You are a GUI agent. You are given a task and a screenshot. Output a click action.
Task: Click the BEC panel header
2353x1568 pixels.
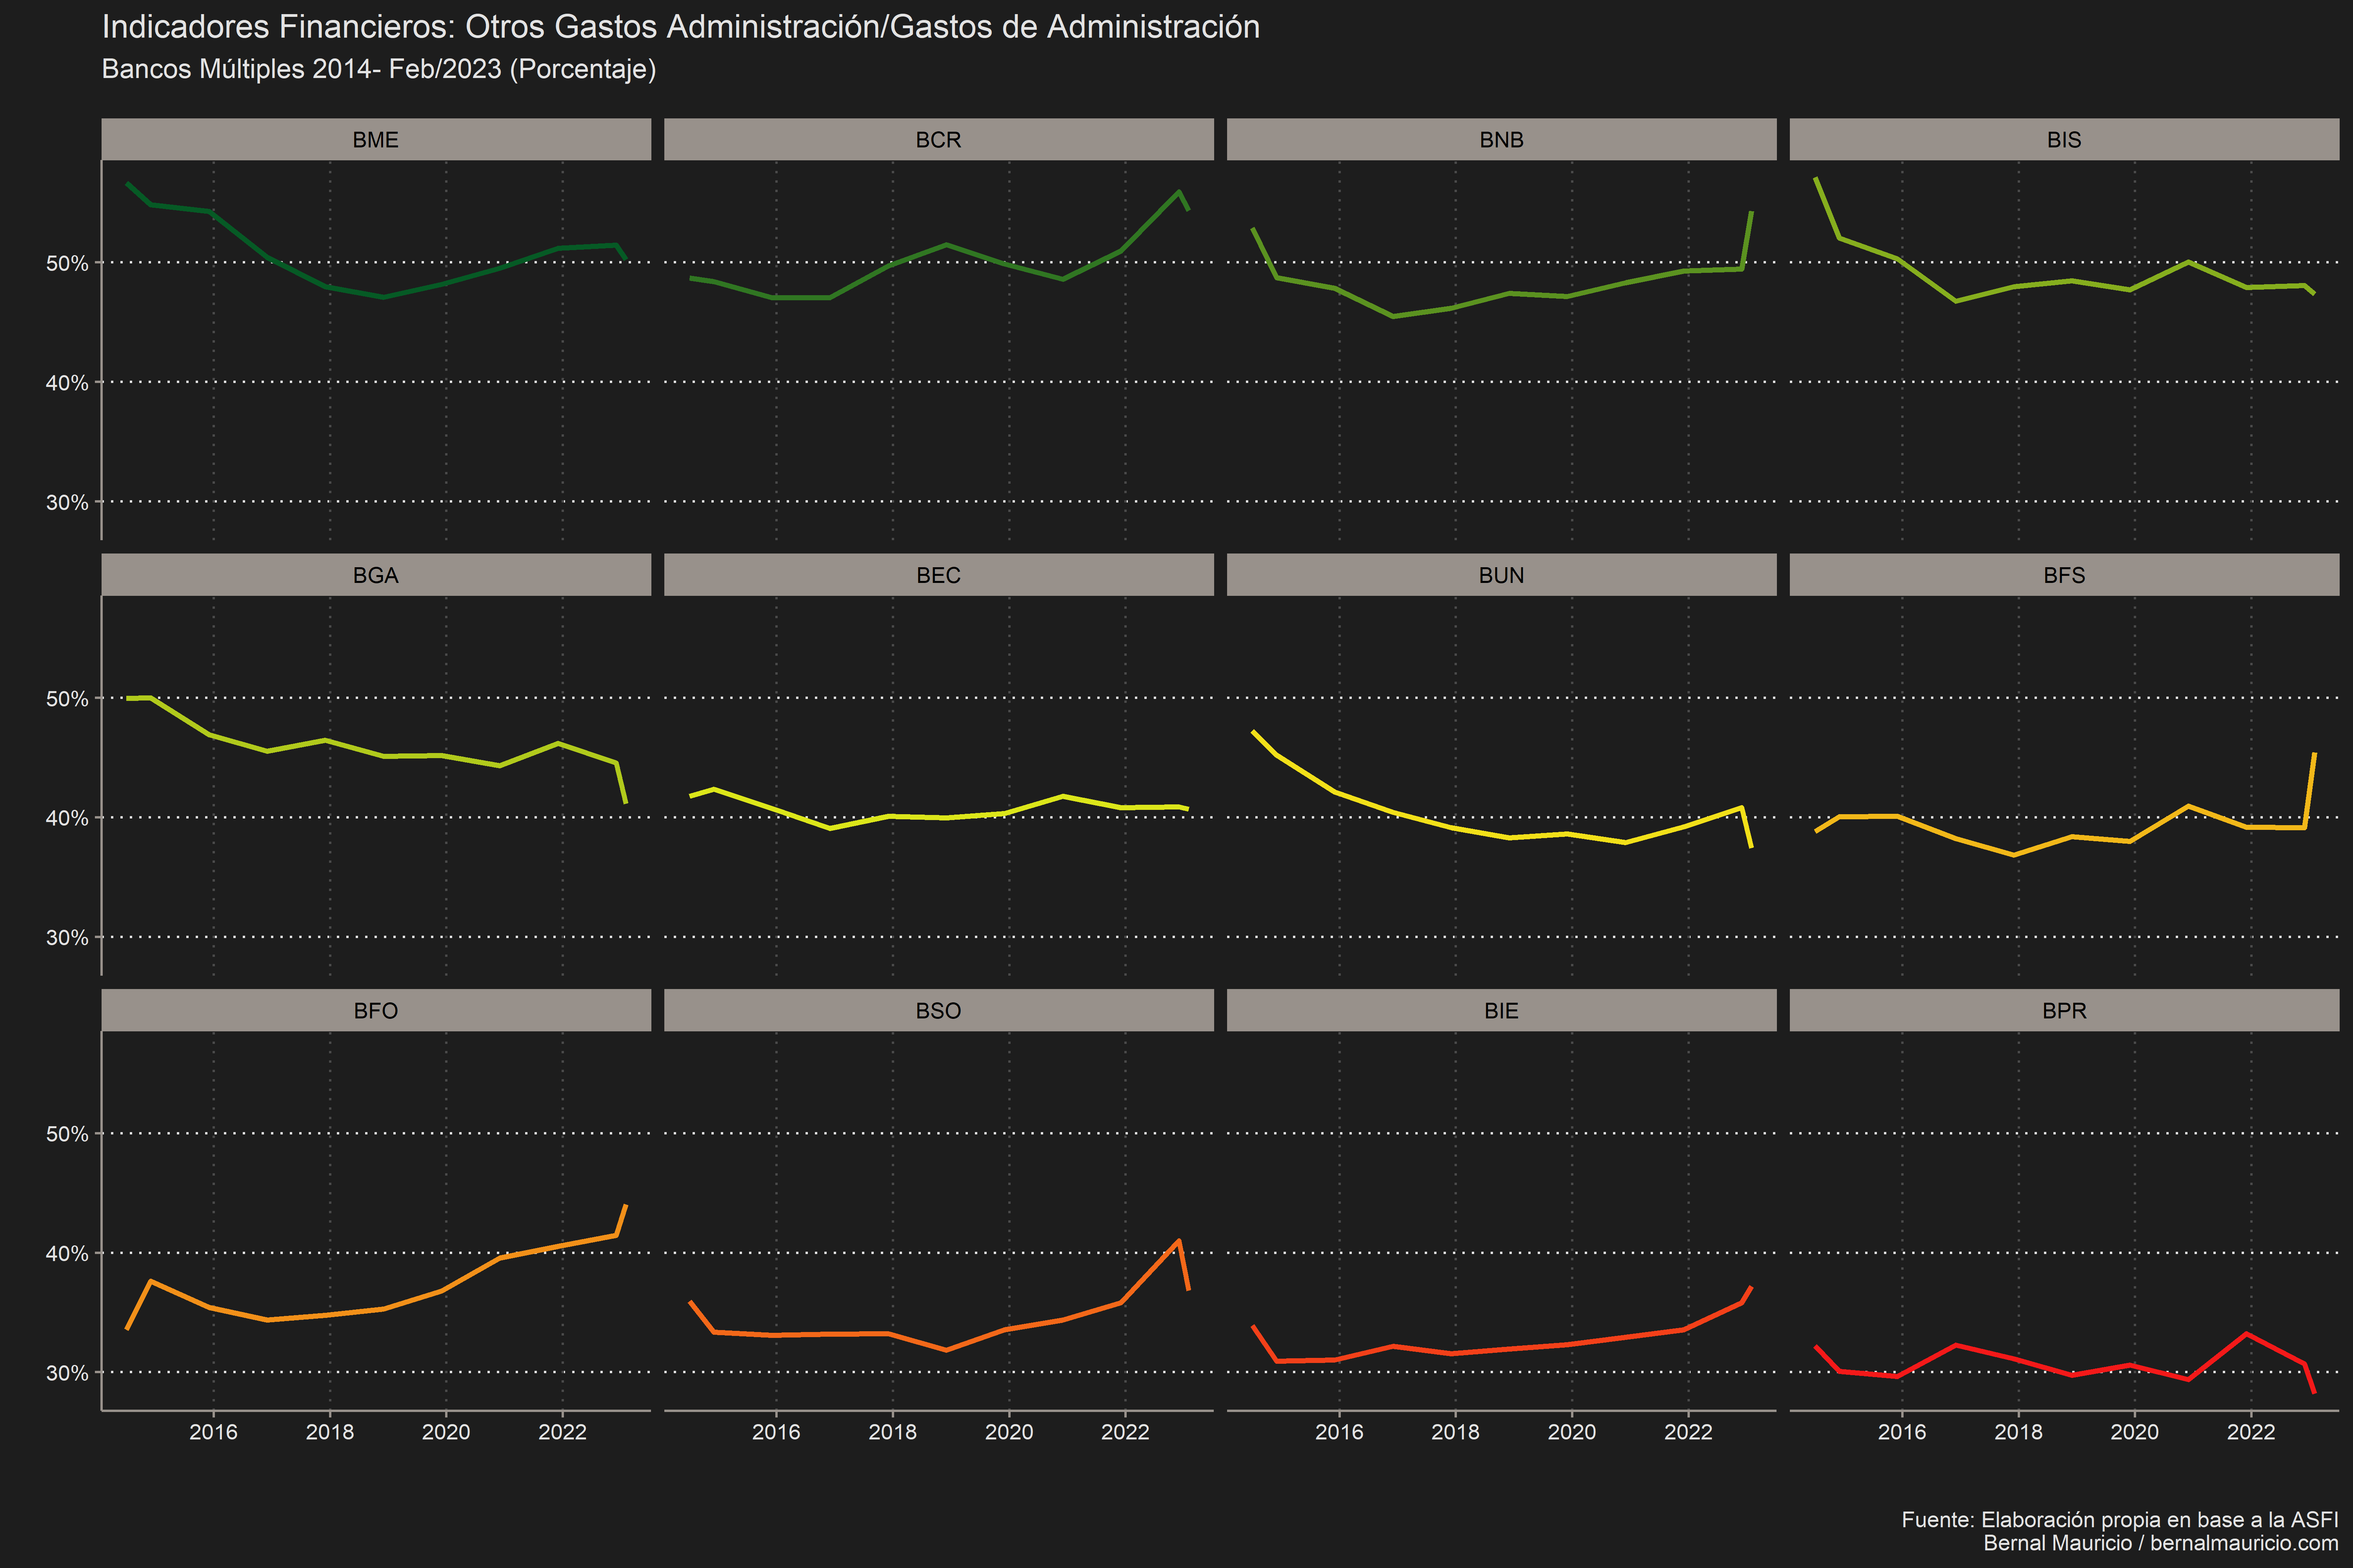click(x=938, y=575)
